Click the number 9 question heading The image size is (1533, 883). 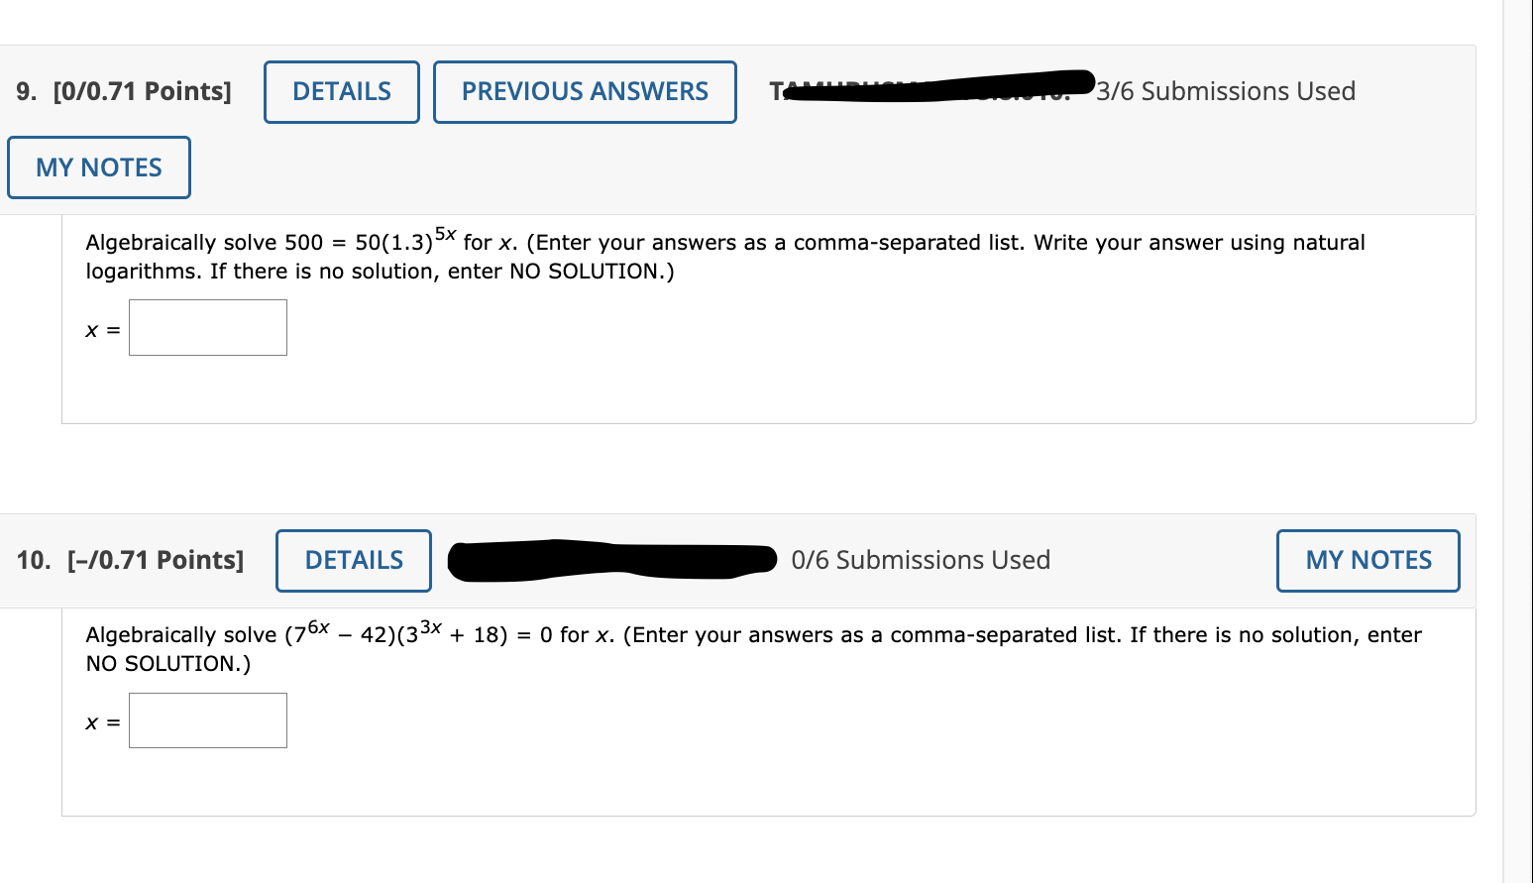[22, 91]
